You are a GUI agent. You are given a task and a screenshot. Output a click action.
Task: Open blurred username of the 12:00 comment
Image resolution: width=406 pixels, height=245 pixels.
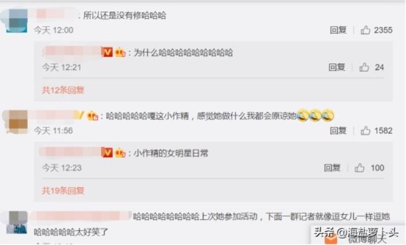point(56,14)
